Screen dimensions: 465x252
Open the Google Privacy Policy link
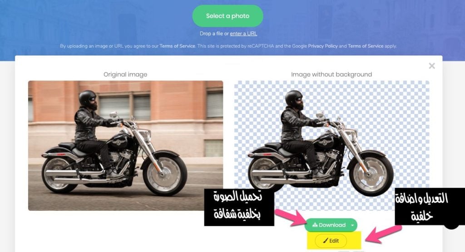point(323,46)
